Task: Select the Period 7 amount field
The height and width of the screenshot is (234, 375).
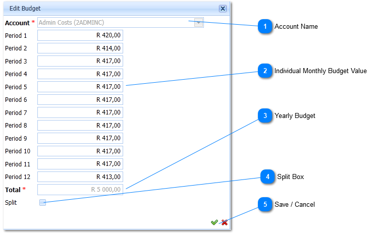Action: pyautogui.click(x=80, y=112)
